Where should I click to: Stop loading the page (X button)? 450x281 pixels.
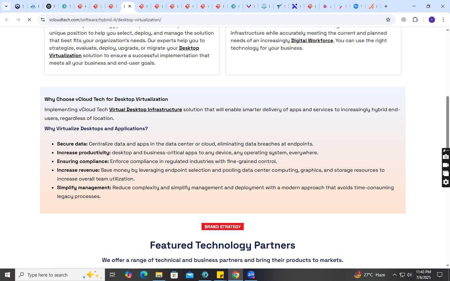tap(29, 20)
